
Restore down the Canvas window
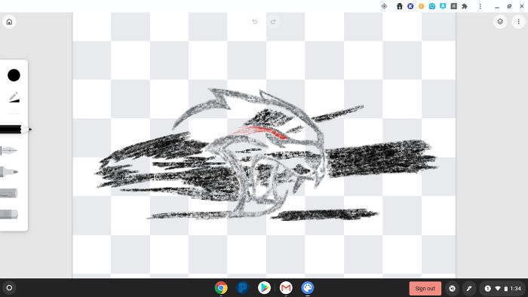click(509, 6)
